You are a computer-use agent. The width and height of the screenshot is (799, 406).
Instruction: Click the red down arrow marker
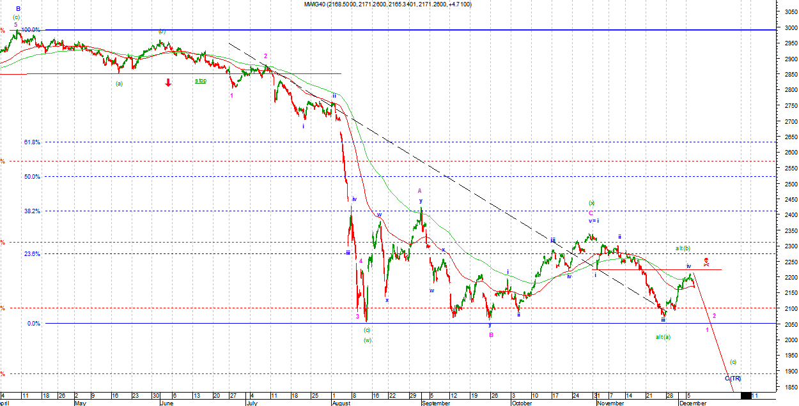point(169,82)
